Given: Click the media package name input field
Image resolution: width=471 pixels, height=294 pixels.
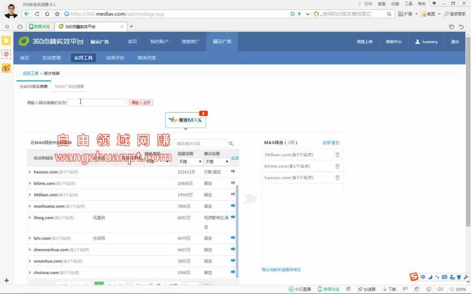Looking at the screenshot, I should 97,103.
